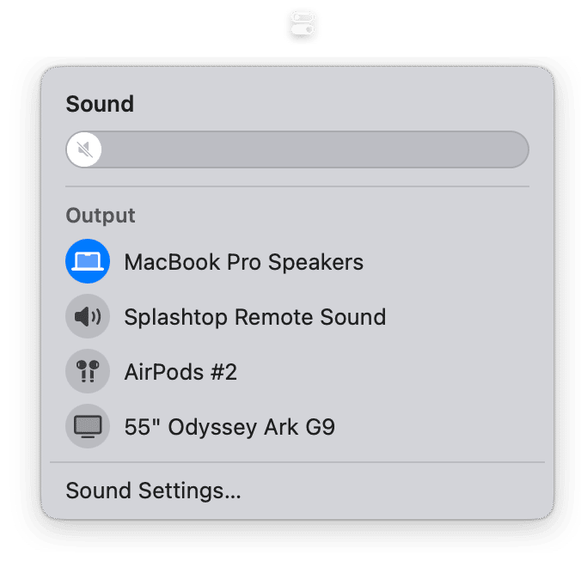Click empty panel area right of Output label
The image size is (581, 567).
coord(333,216)
